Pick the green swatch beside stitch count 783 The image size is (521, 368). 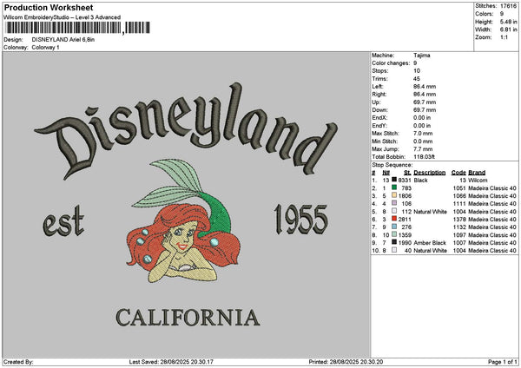point(394,187)
